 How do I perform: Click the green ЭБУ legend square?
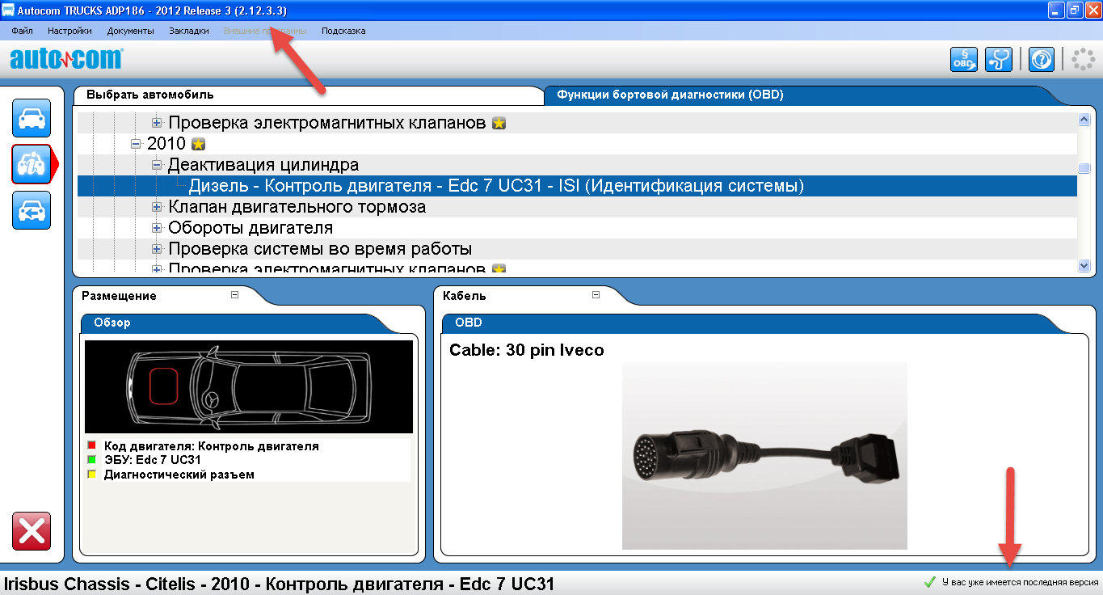tap(92, 460)
